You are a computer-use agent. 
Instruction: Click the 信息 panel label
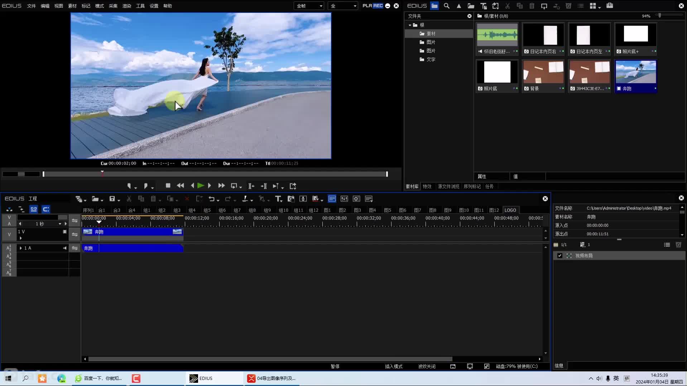coord(559,366)
